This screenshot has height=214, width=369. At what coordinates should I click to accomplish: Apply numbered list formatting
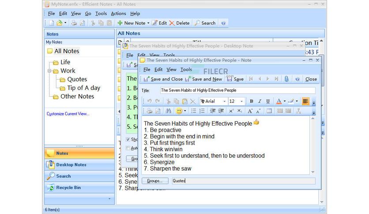(202, 111)
